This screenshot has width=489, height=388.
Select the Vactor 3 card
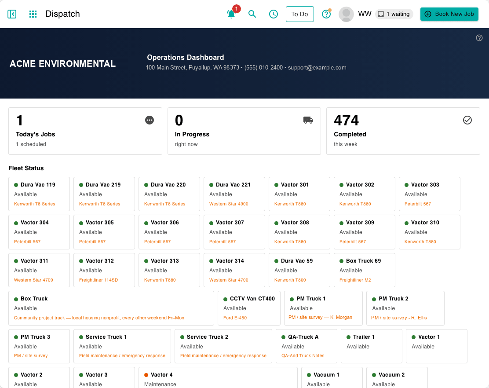pos(104,378)
